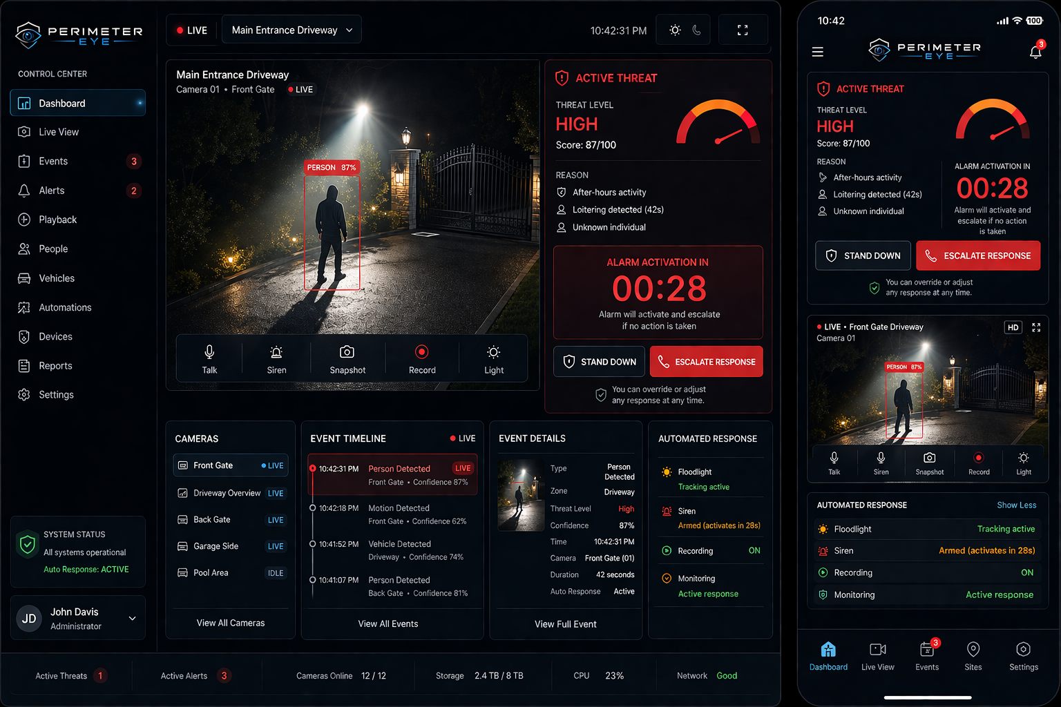Toggle dark mode using the sun icon
The width and height of the screenshot is (1061, 707).
click(x=675, y=29)
